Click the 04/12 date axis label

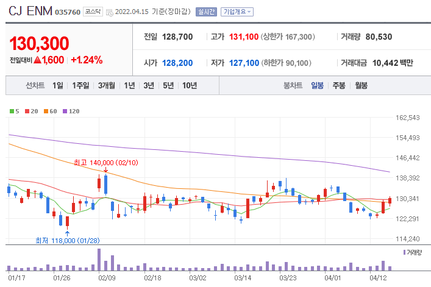(378, 278)
